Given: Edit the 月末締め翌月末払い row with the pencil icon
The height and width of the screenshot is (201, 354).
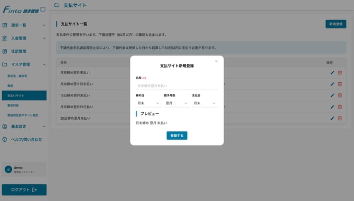Looking at the screenshot, I should click(x=332, y=73).
